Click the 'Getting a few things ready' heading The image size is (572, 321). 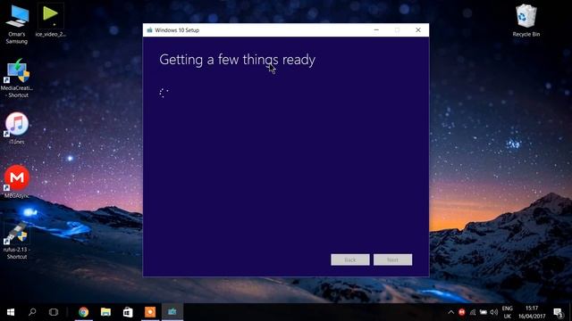pyautogui.click(x=238, y=60)
